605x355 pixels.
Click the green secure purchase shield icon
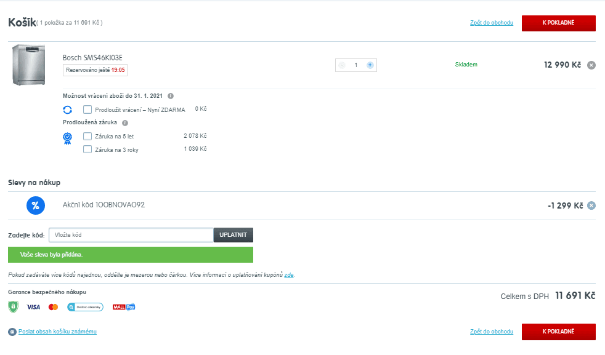pyautogui.click(x=13, y=307)
